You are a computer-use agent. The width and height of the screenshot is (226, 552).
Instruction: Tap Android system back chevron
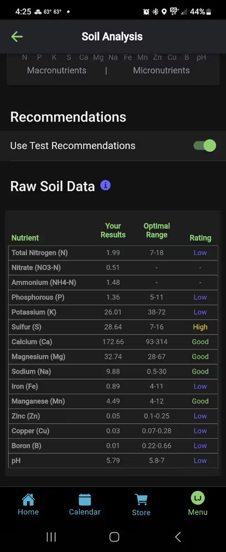coord(178,537)
